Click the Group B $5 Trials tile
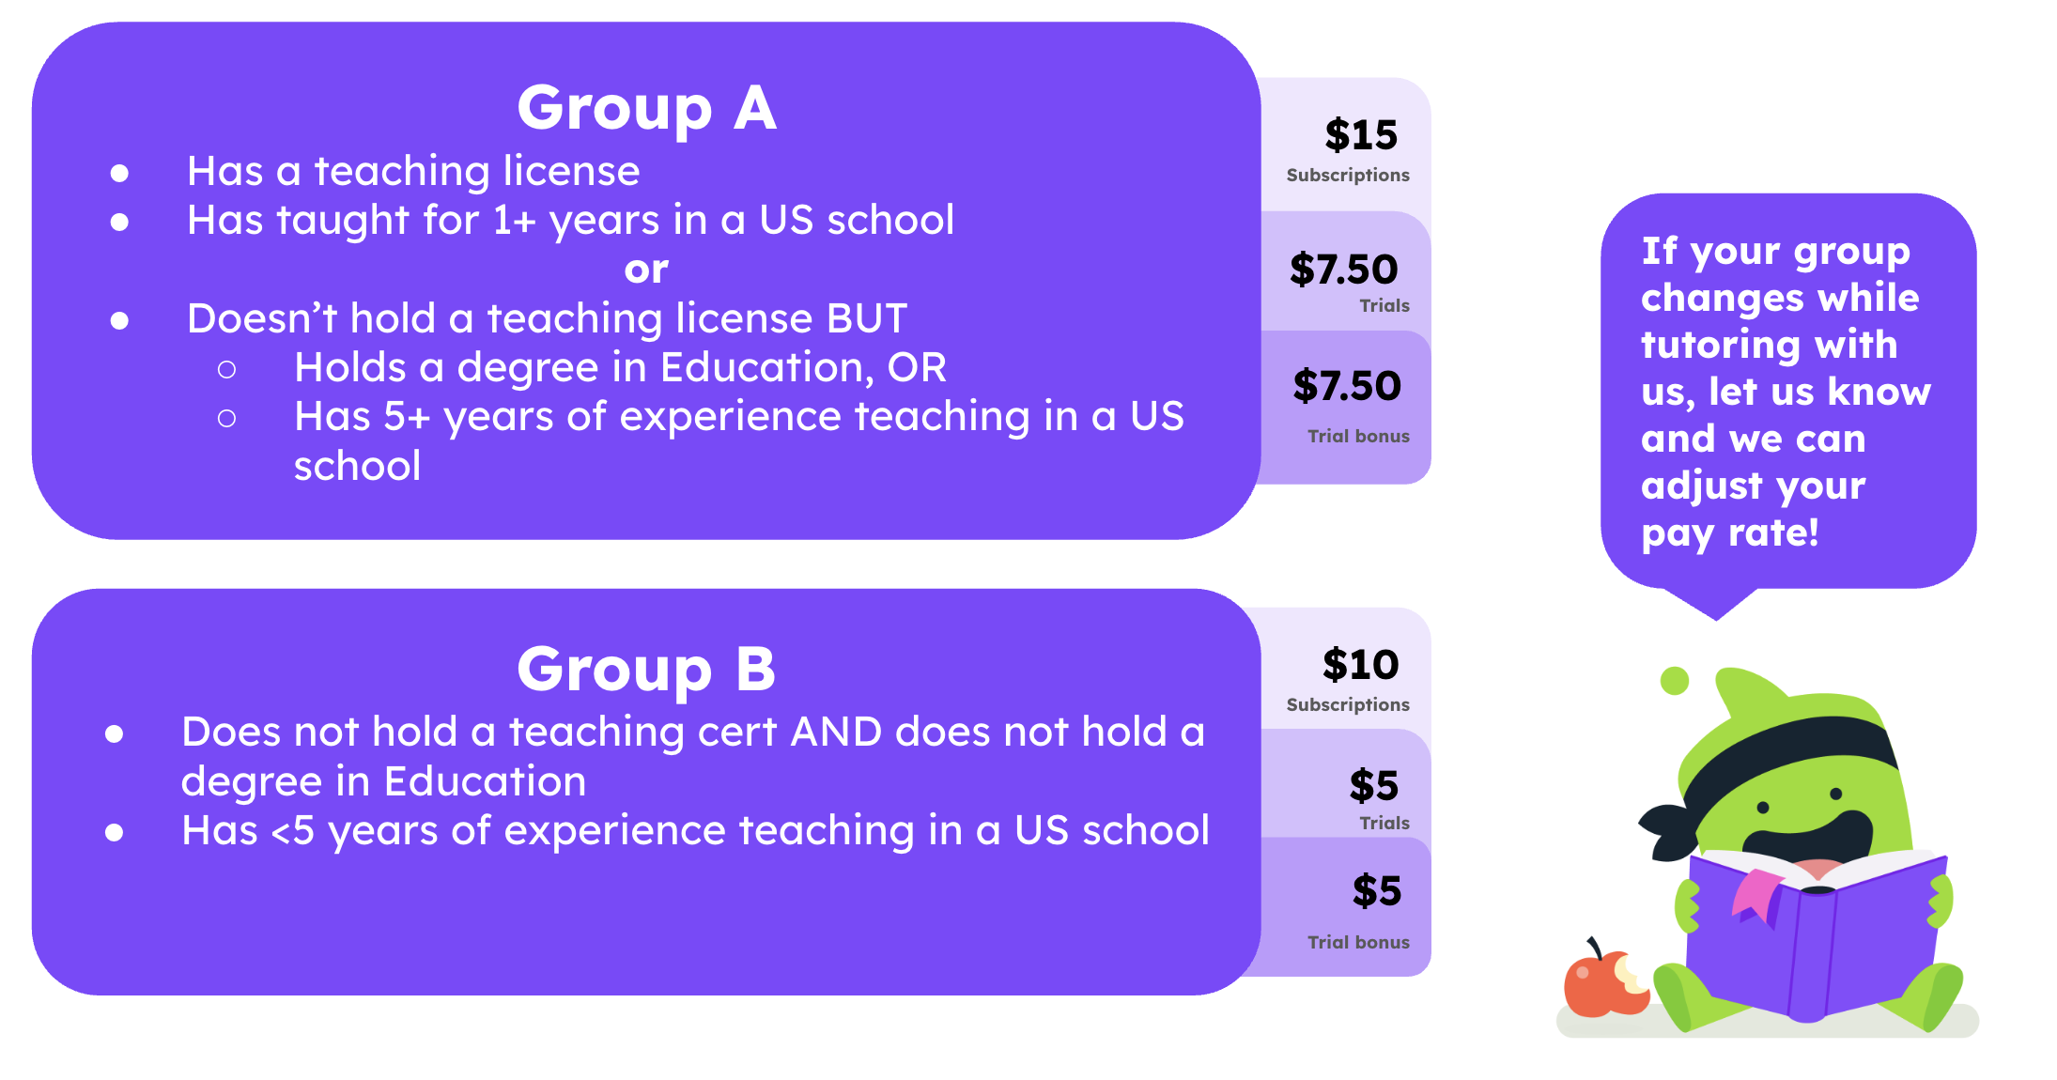The width and height of the screenshot is (2057, 1080). click(x=1346, y=784)
